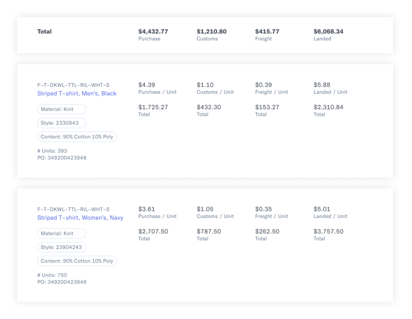Click the Total label in summary row
The width and height of the screenshot is (412, 319).
44,31
